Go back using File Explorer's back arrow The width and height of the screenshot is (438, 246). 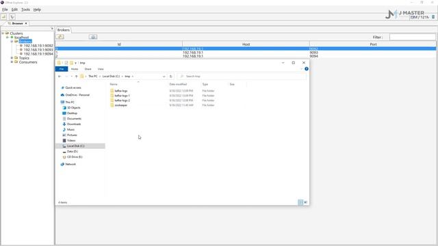click(x=60, y=77)
